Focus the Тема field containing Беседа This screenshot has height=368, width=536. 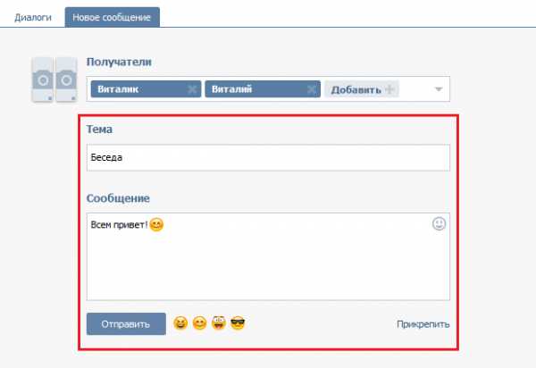pyautogui.click(x=268, y=157)
